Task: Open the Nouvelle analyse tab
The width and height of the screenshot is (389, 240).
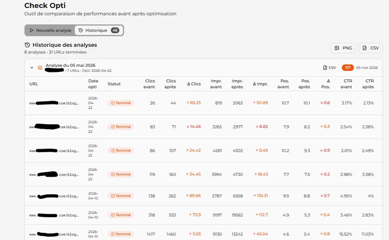Action: click(x=50, y=30)
